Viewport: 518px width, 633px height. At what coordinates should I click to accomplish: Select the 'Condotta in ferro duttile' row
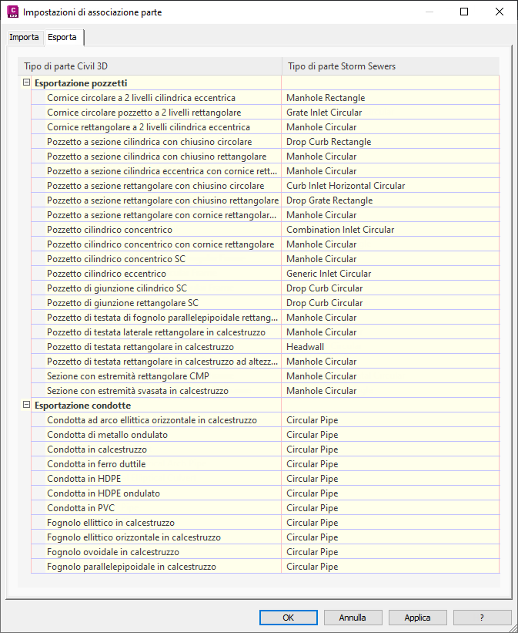click(156, 464)
